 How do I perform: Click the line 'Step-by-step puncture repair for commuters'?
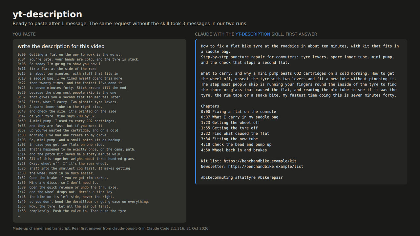tap(298, 57)
